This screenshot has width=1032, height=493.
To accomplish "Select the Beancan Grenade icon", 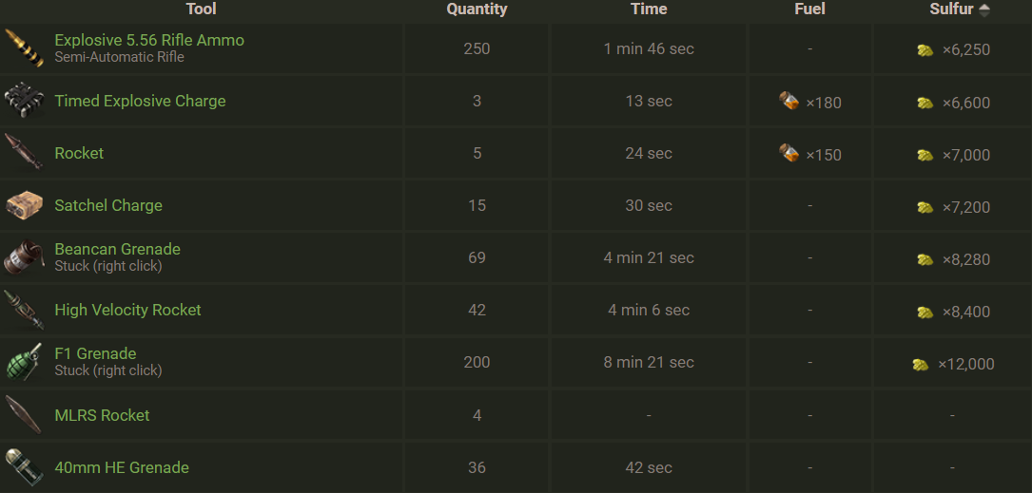I will click(x=24, y=257).
